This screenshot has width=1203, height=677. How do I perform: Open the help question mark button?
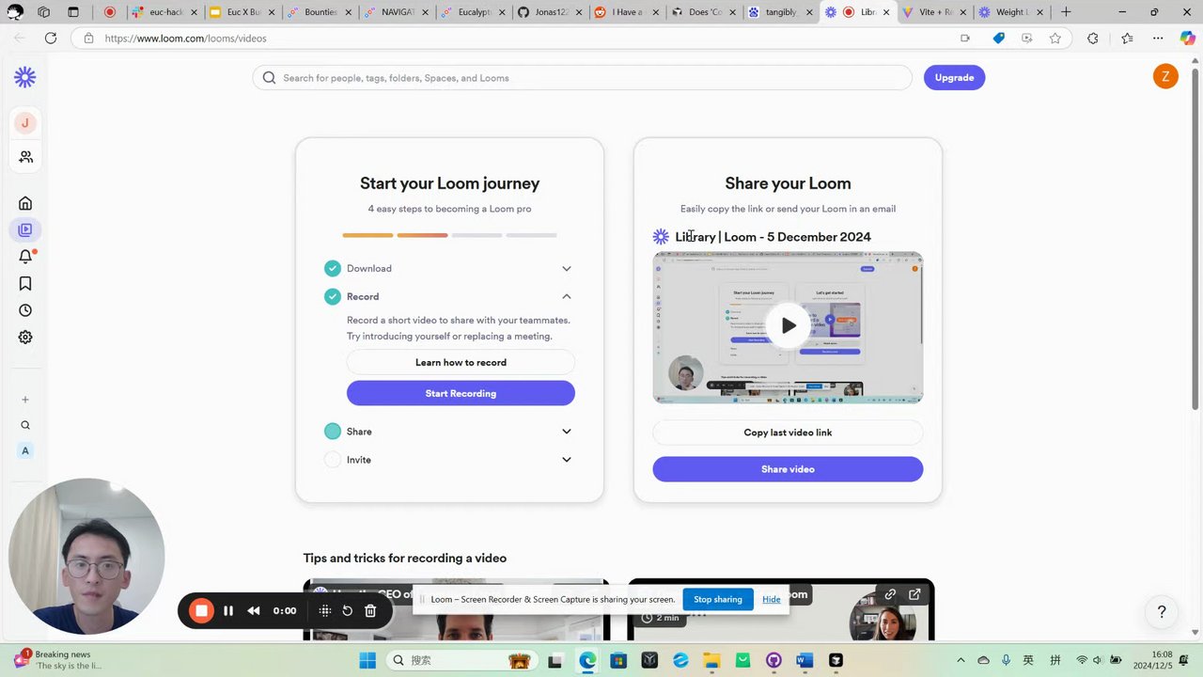tap(1162, 612)
